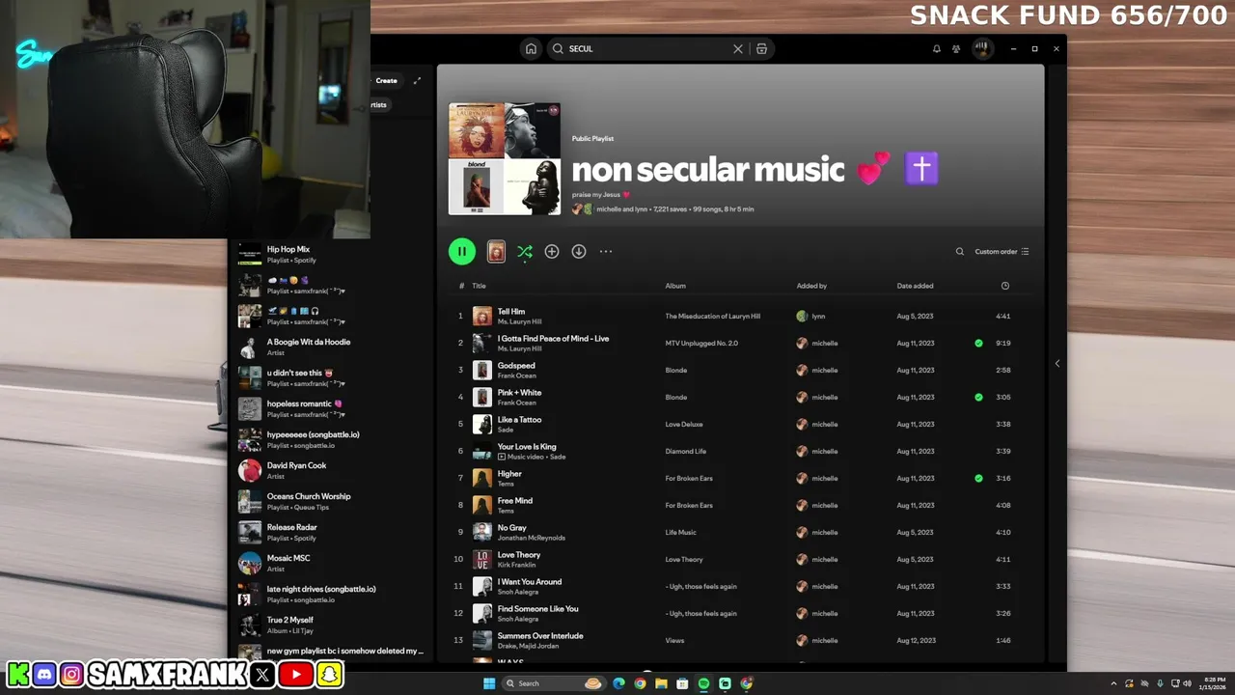Click the Windows Start button
The height and width of the screenshot is (695, 1235).
(489, 683)
